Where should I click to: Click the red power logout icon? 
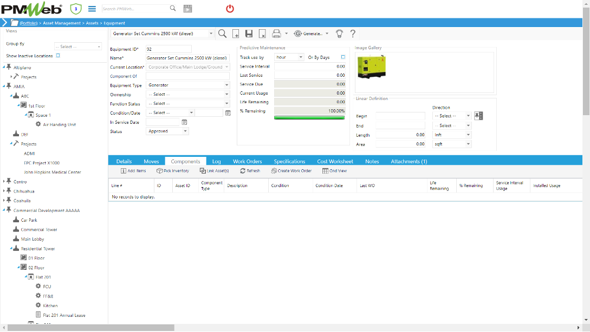[x=230, y=9]
